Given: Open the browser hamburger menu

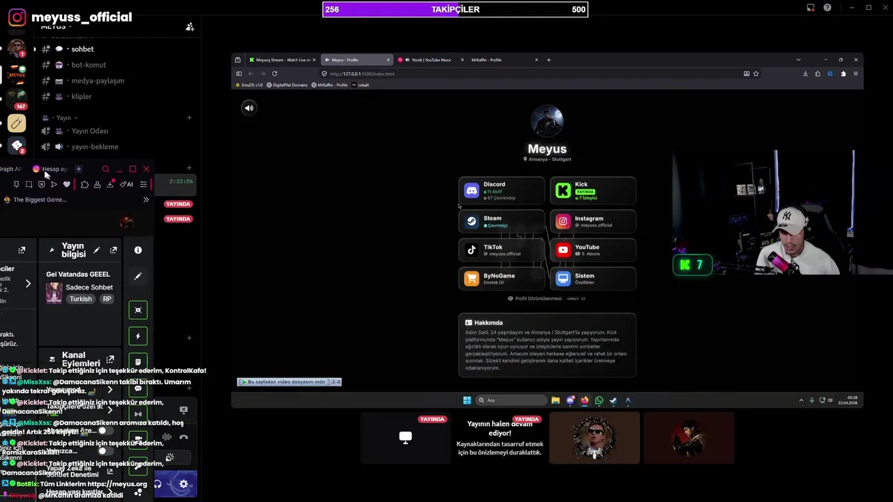Looking at the screenshot, I should 855,73.
